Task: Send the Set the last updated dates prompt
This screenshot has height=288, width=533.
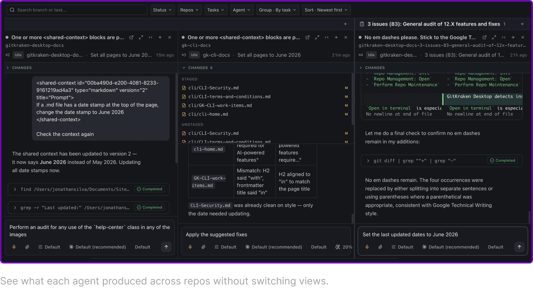Action: tap(519, 247)
